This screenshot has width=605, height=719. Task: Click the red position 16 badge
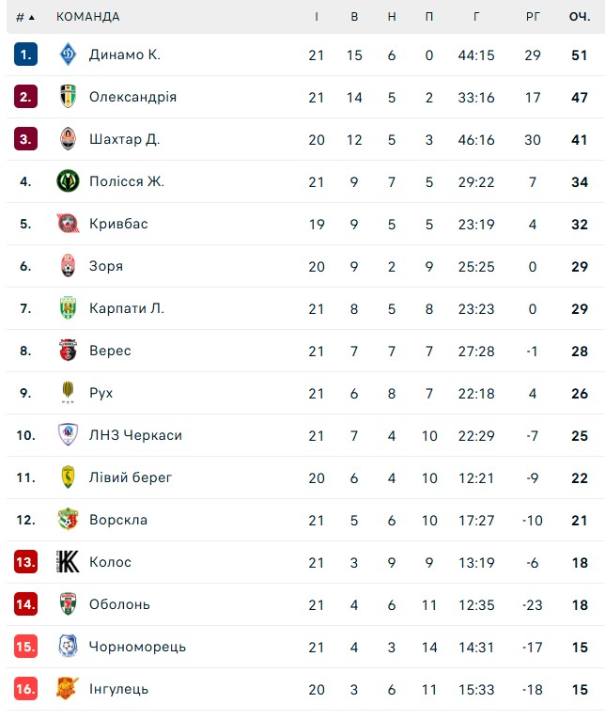coord(25,688)
